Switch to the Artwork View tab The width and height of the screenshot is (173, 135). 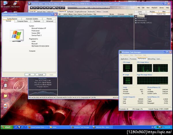(42, 12)
